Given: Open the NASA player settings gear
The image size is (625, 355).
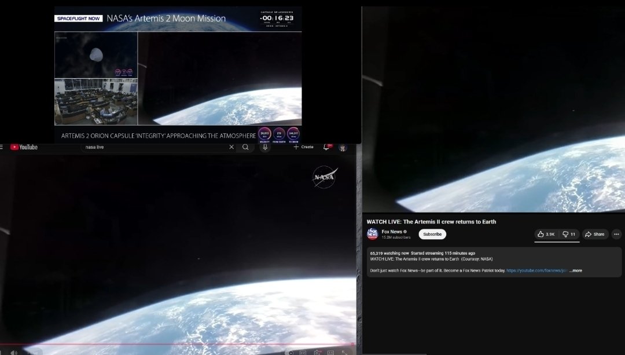Looking at the screenshot, I should click(x=317, y=353).
